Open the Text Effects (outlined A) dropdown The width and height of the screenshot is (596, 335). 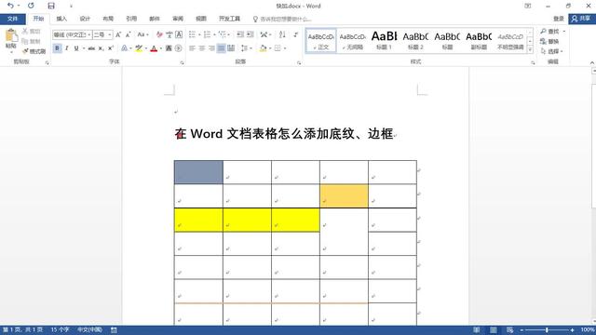click(x=127, y=48)
